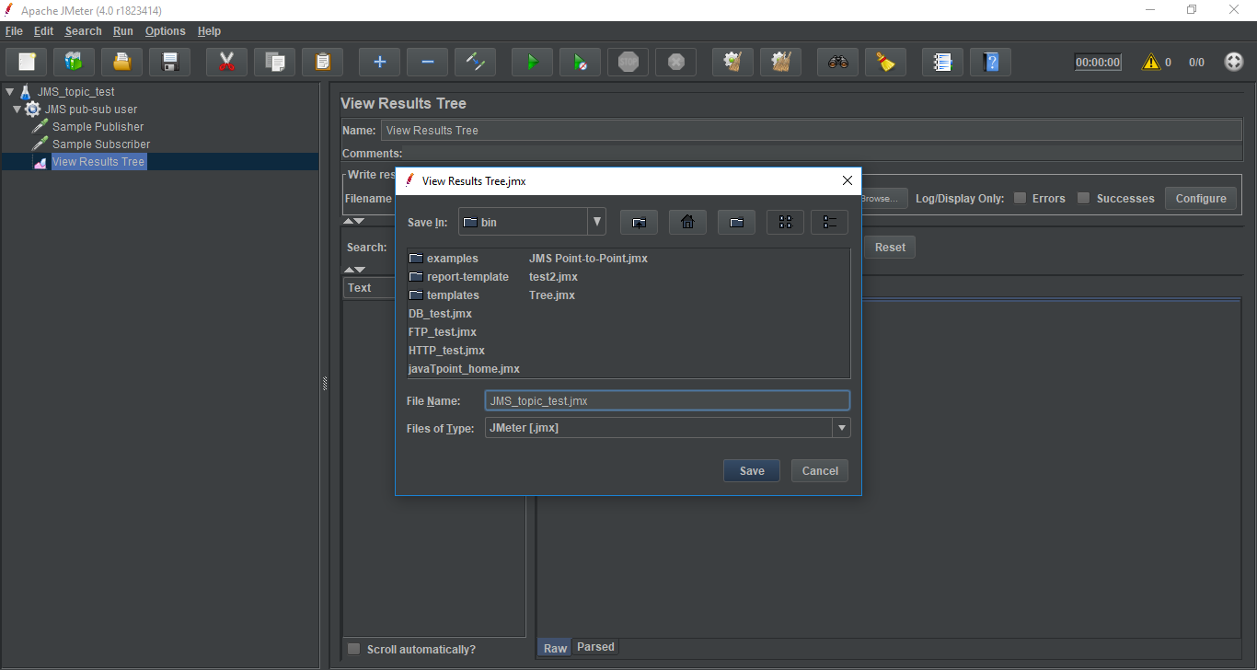Open the Options menu
The image size is (1257, 670).
[x=165, y=31]
